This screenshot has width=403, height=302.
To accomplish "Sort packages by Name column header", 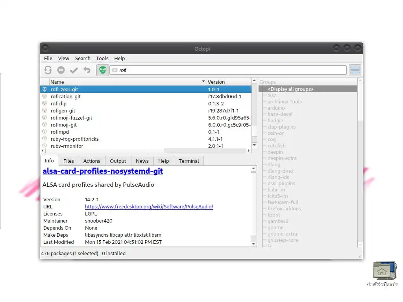I will [128, 82].
